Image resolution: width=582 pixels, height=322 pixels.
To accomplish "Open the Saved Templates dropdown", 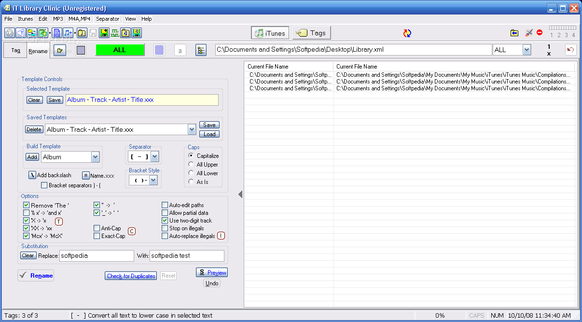I will 192,129.
